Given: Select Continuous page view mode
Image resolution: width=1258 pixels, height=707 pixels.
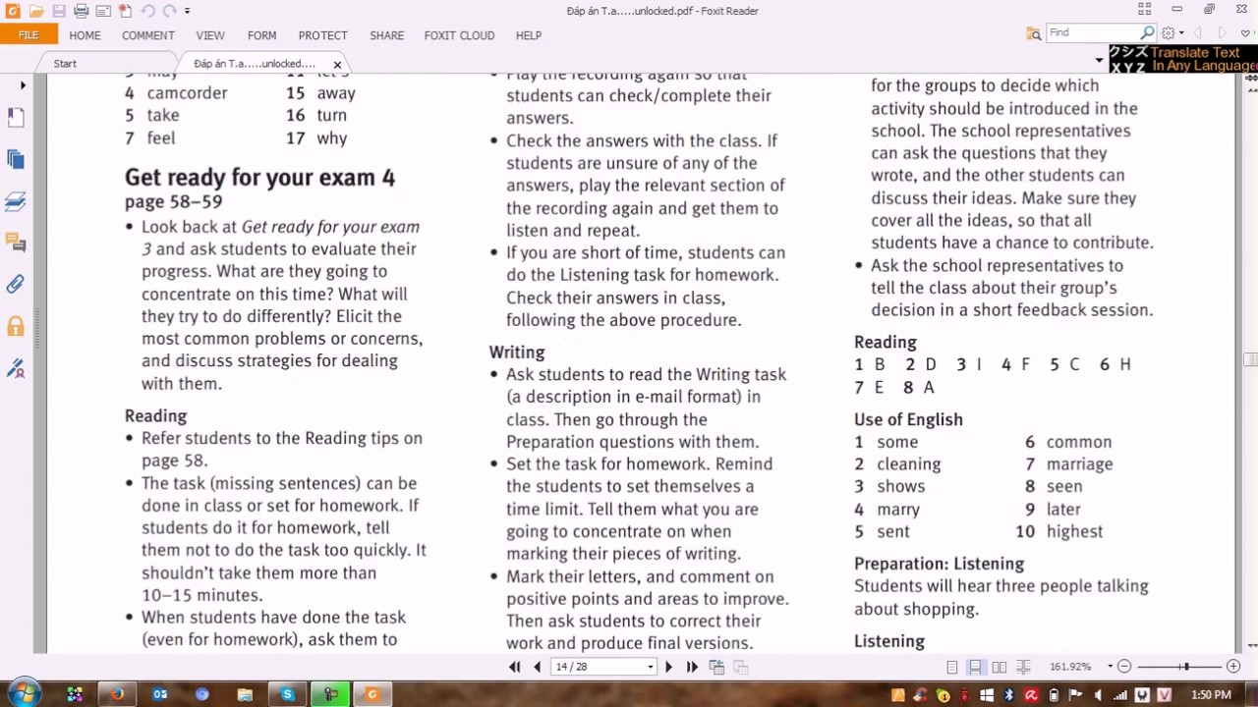Looking at the screenshot, I should coord(975,667).
